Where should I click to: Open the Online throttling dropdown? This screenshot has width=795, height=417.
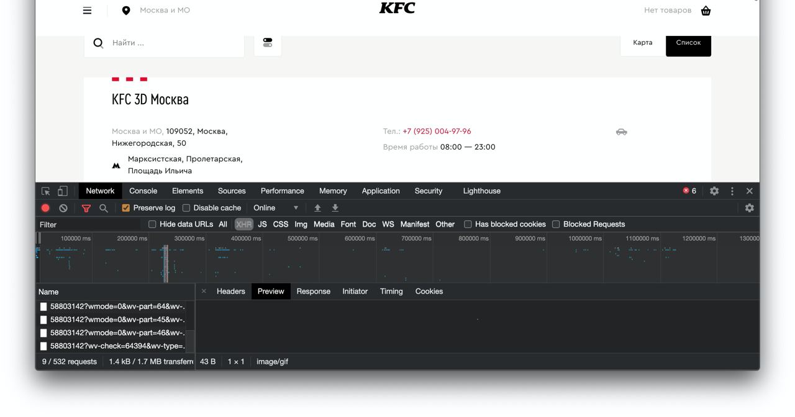pyautogui.click(x=276, y=208)
